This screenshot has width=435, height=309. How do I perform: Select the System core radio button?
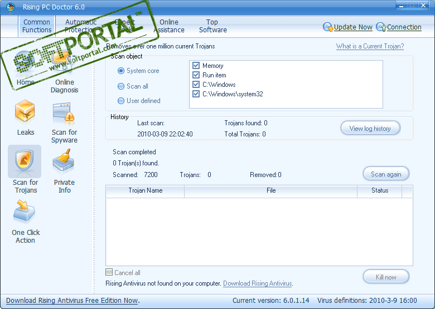coord(121,71)
